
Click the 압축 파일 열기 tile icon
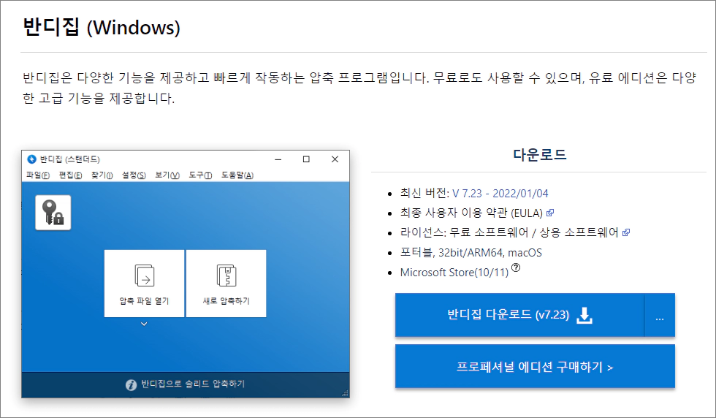[x=145, y=275]
